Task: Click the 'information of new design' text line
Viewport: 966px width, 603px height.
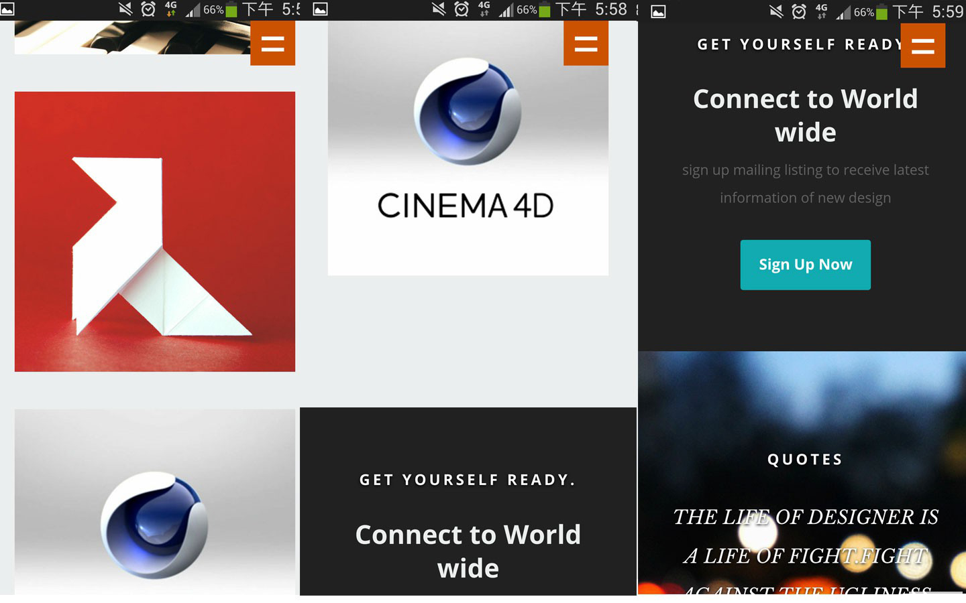Action: (805, 198)
